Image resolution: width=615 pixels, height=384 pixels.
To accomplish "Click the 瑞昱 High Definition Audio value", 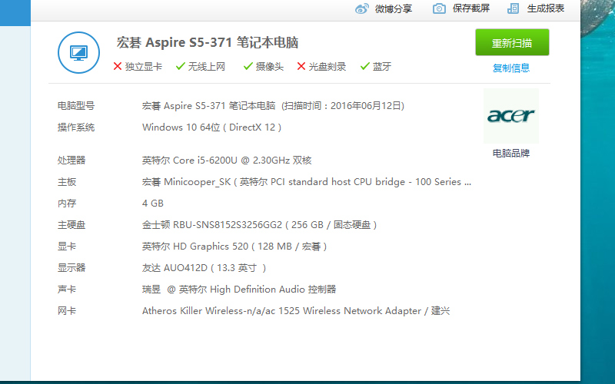I will tap(239, 290).
